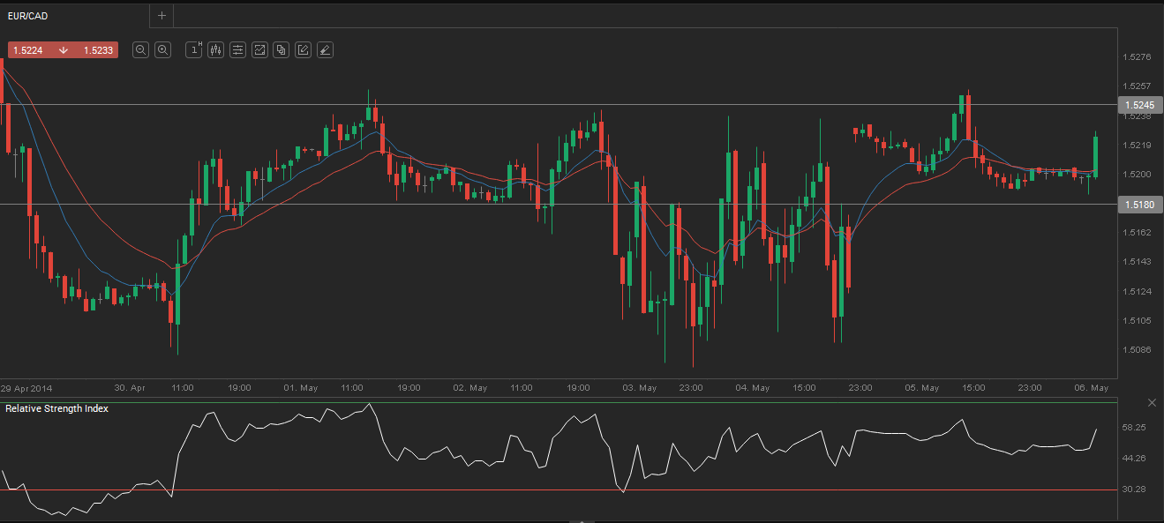
Task: Open the indicators settings sliders icon
Action: pos(237,50)
